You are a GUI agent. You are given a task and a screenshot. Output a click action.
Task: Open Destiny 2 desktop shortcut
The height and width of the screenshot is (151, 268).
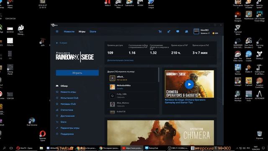[260, 55]
